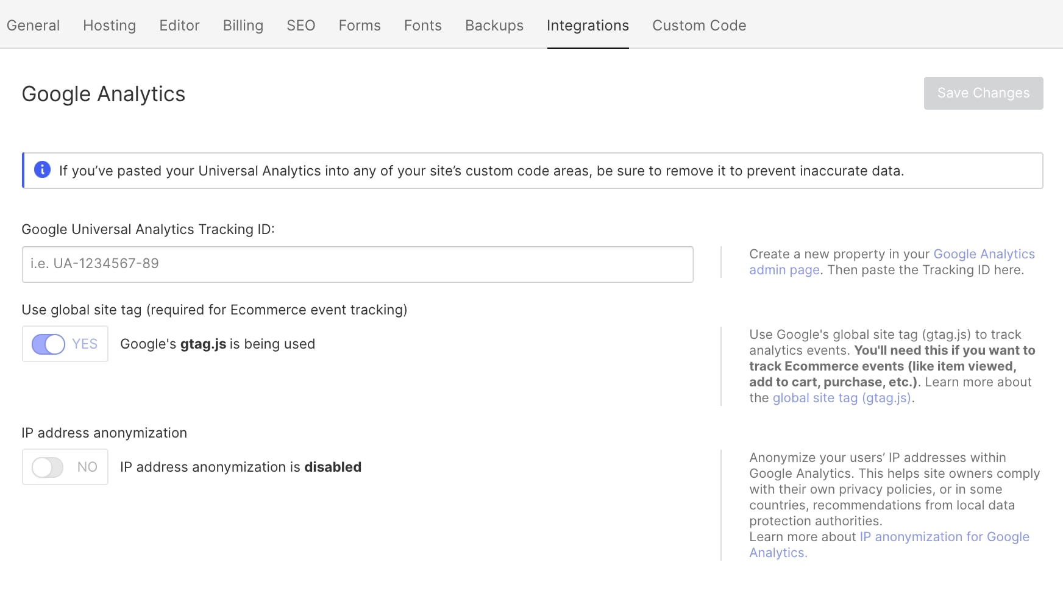Select the Integrations tab
This screenshot has width=1063, height=607.
pyautogui.click(x=588, y=25)
